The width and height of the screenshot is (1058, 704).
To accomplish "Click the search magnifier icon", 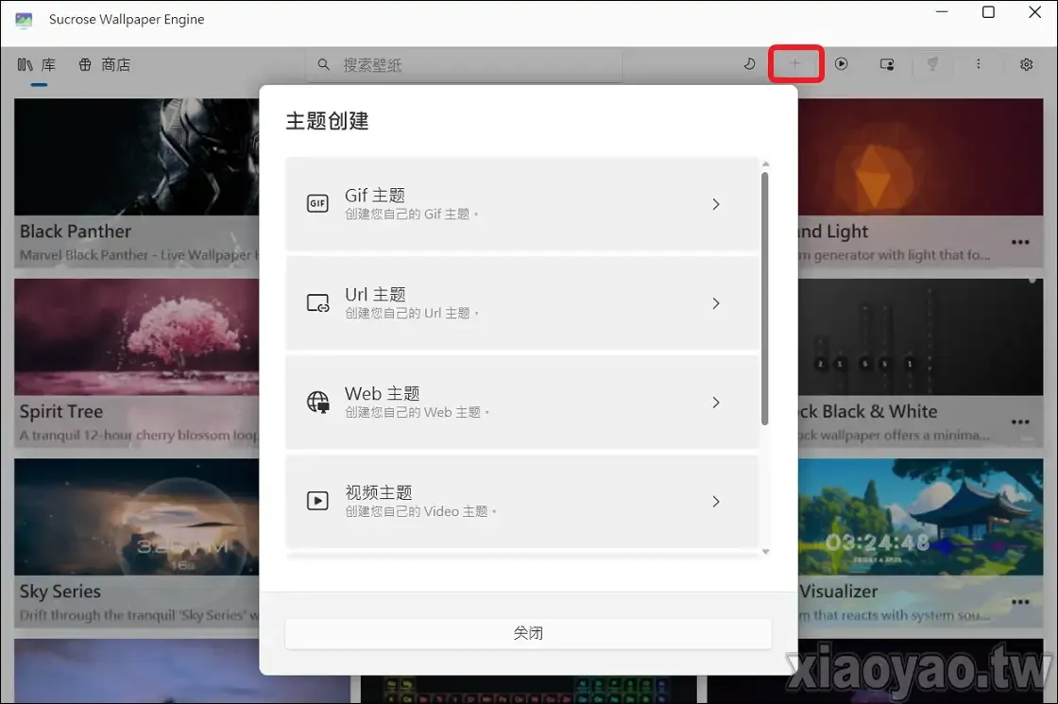I will point(324,65).
